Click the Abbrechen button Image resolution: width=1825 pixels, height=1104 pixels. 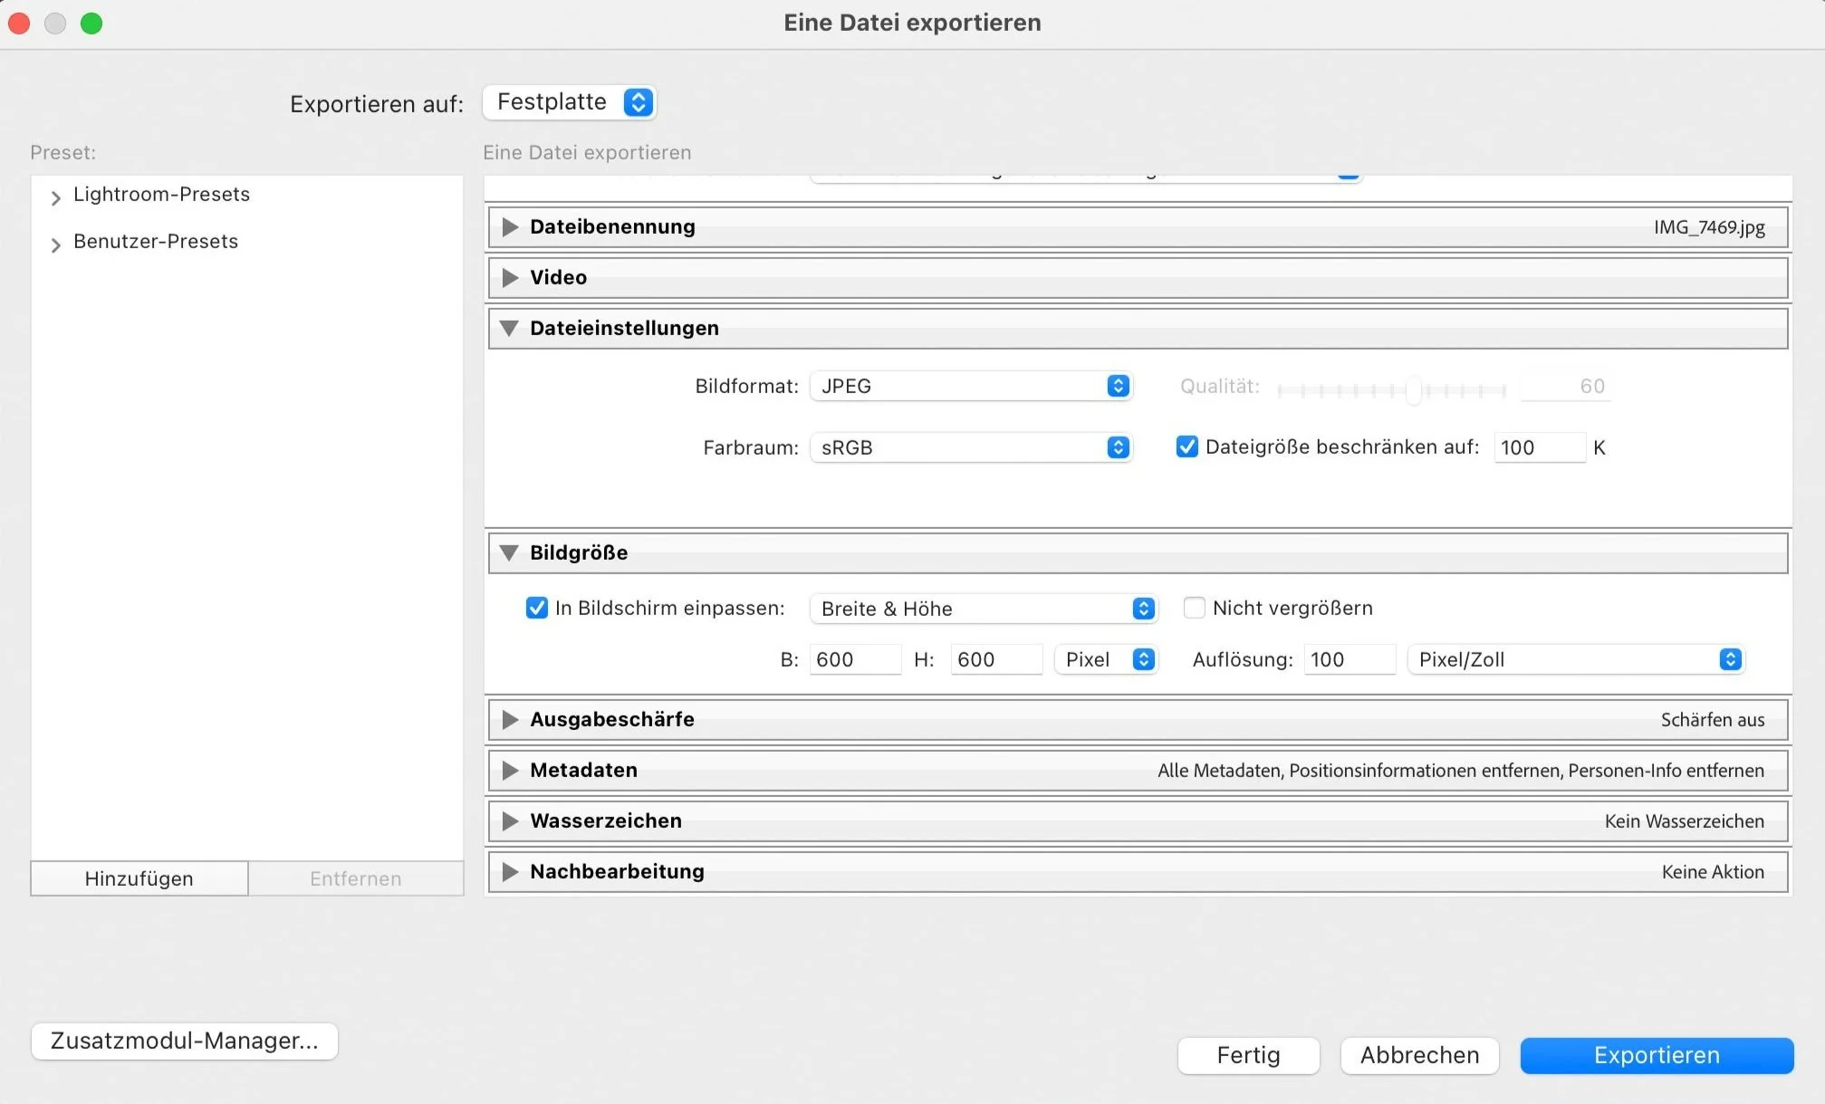tap(1419, 1055)
